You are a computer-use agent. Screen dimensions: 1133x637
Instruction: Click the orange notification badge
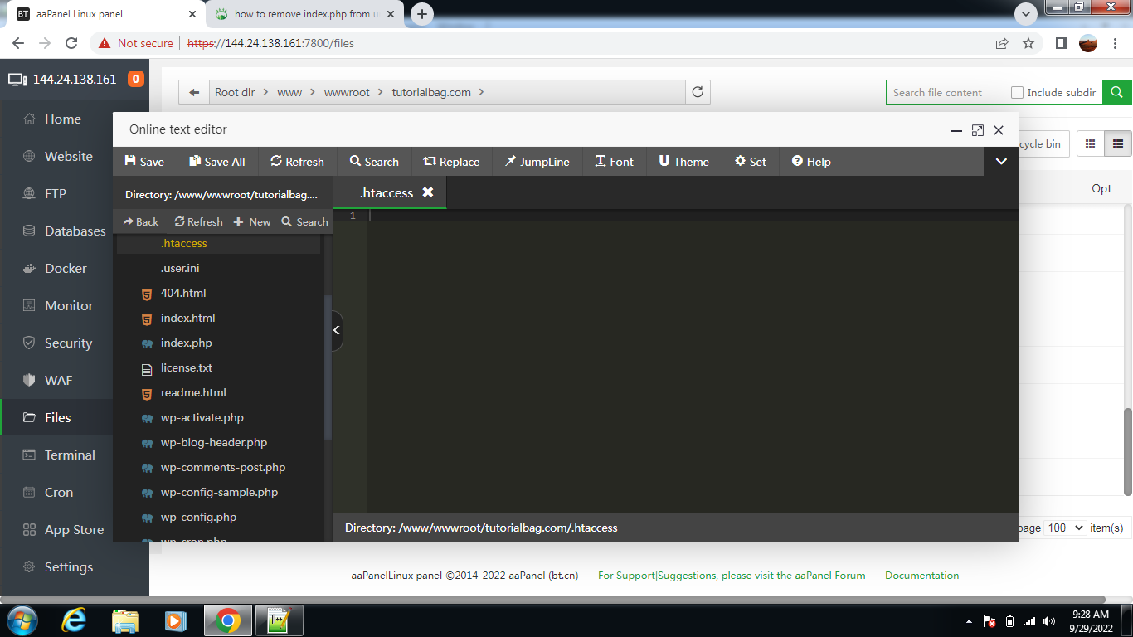pyautogui.click(x=136, y=80)
